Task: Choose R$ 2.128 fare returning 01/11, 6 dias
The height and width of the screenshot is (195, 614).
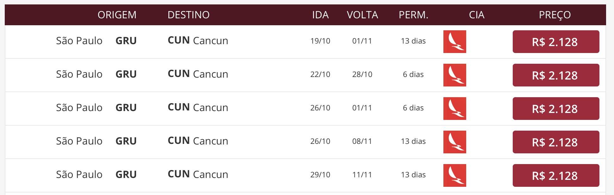Action: (x=556, y=109)
